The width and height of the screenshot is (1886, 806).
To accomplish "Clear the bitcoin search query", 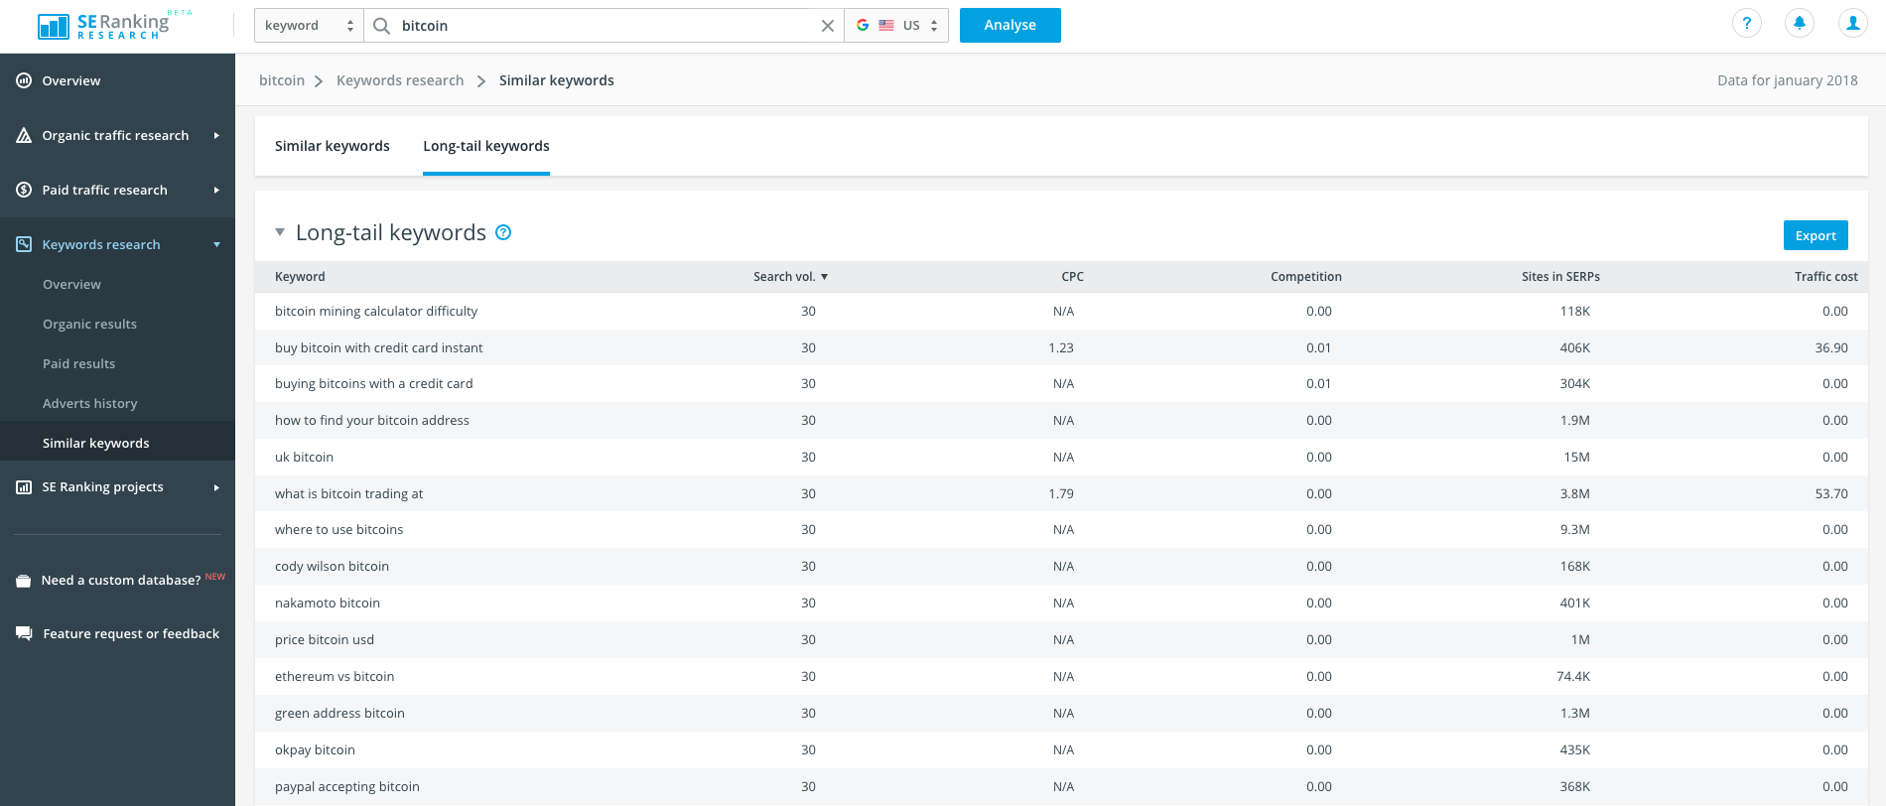I will click(x=827, y=26).
